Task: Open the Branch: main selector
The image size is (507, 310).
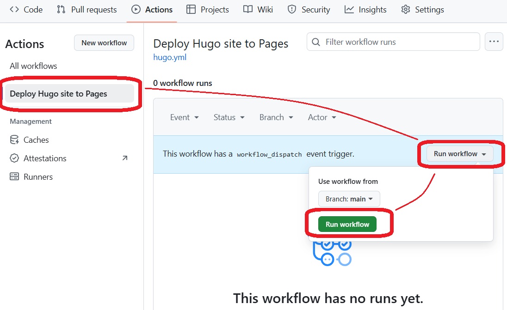Action: pyautogui.click(x=349, y=199)
